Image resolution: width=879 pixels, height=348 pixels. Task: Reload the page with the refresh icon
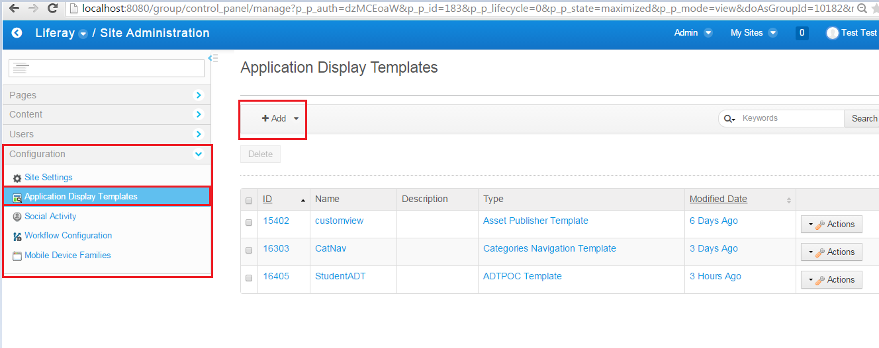52,9
